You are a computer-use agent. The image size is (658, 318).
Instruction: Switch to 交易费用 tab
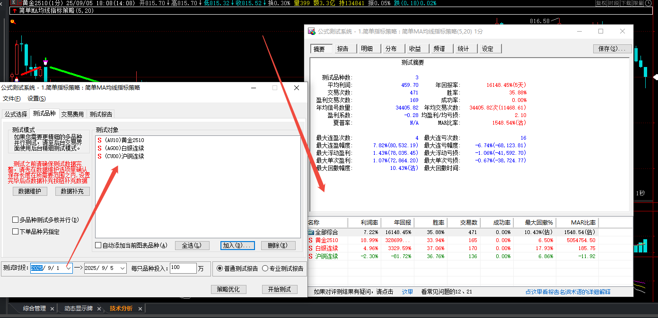point(72,114)
